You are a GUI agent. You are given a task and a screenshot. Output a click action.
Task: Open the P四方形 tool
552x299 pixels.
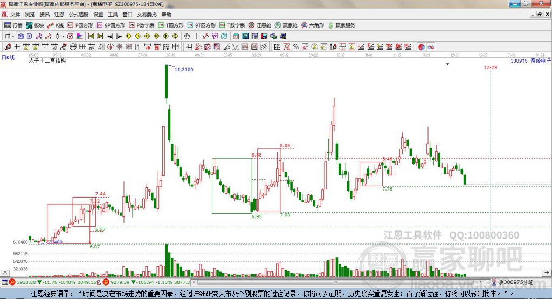80,25
